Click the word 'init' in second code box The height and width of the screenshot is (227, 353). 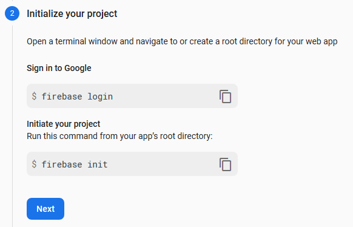98,164
